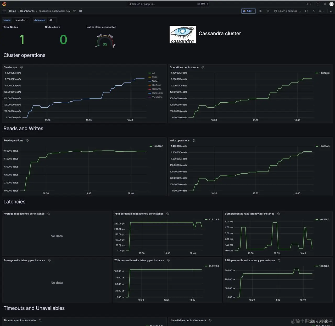Screen dimensions: 335x326
Task: Toggle the RangeSlice series in legend
Action: pyautogui.click(x=158, y=93)
